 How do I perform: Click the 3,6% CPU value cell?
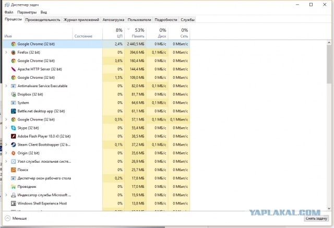click(x=113, y=61)
